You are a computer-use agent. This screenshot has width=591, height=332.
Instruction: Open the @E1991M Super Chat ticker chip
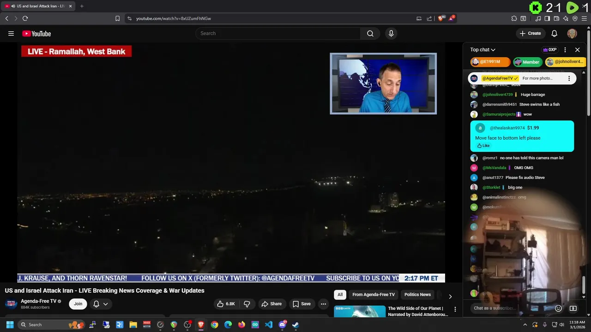pos(490,62)
